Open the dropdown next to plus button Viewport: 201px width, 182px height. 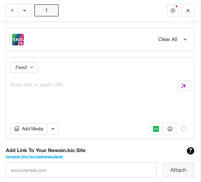pyautogui.click(x=25, y=11)
